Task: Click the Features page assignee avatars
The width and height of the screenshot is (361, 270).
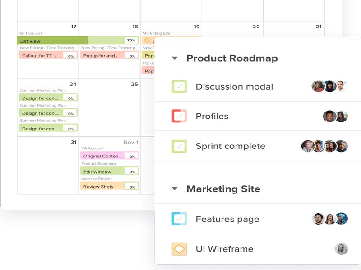Action: (x=330, y=219)
